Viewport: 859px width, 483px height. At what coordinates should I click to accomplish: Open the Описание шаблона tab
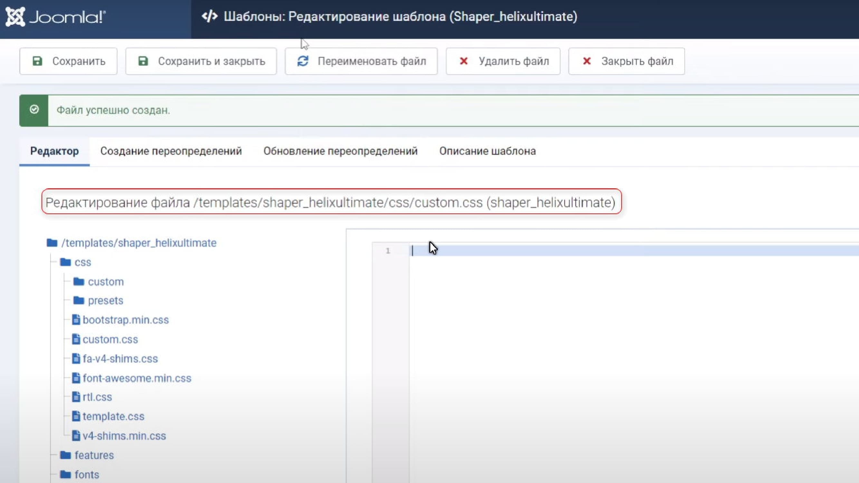pyautogui.click(x=488, y=151)
